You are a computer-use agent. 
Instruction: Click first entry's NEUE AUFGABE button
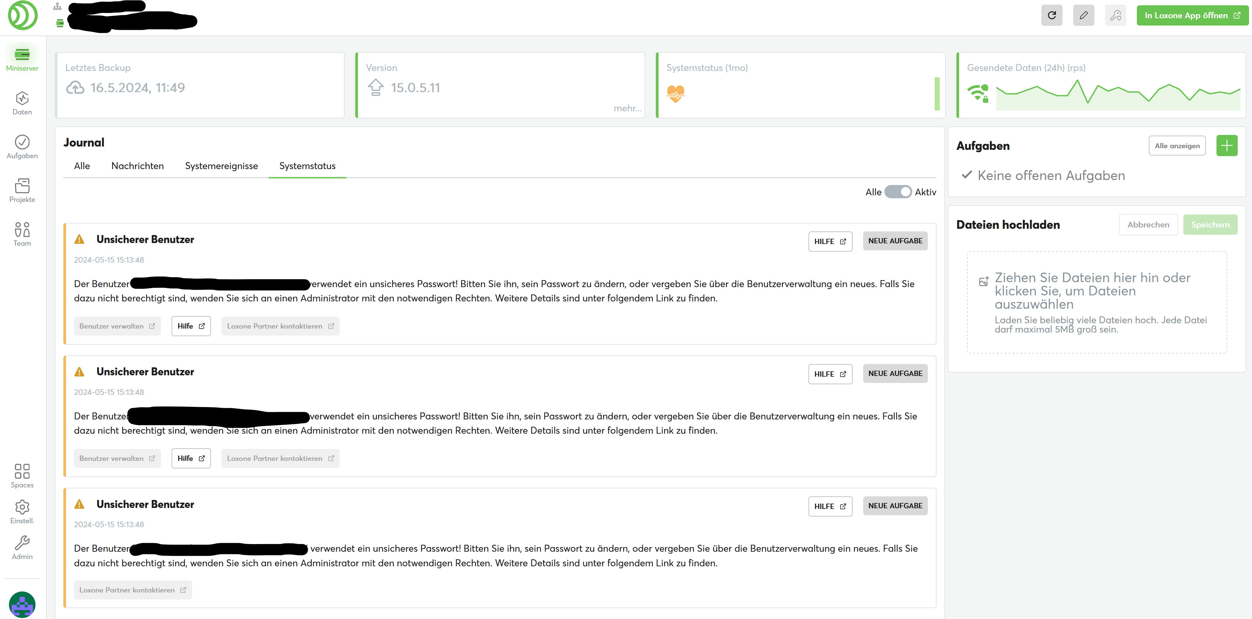click(895, 241)
